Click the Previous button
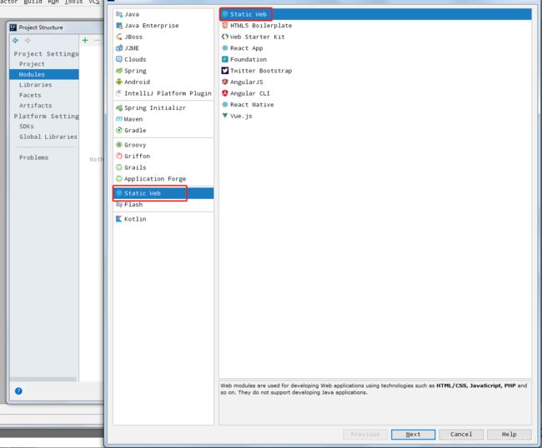This screenshot has width=542, height=448. point(365,434)
